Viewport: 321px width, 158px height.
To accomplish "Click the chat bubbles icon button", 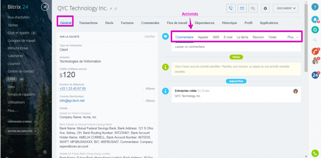I will [253, 8].
